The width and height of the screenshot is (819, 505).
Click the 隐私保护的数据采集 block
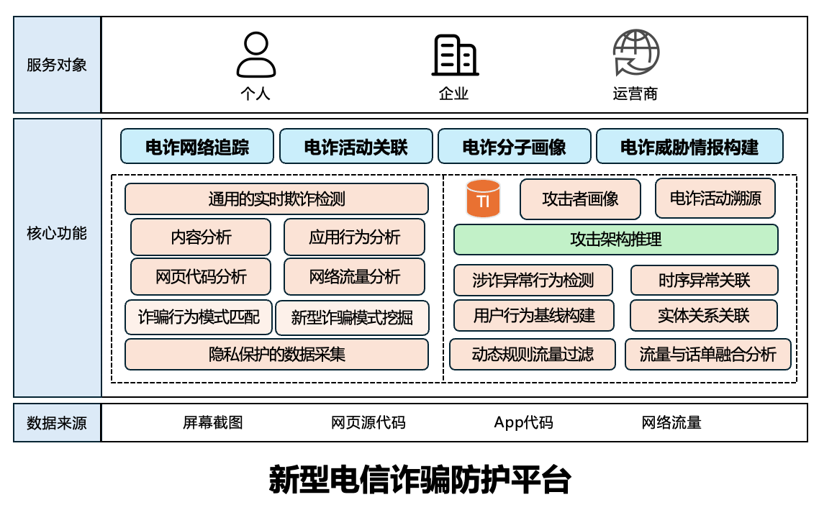[x=276, y=355]
